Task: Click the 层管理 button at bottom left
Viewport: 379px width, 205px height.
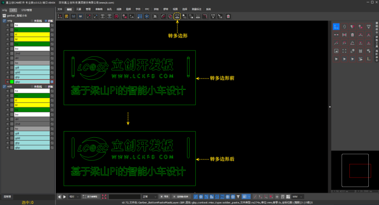Action: (x=7, y=197)
